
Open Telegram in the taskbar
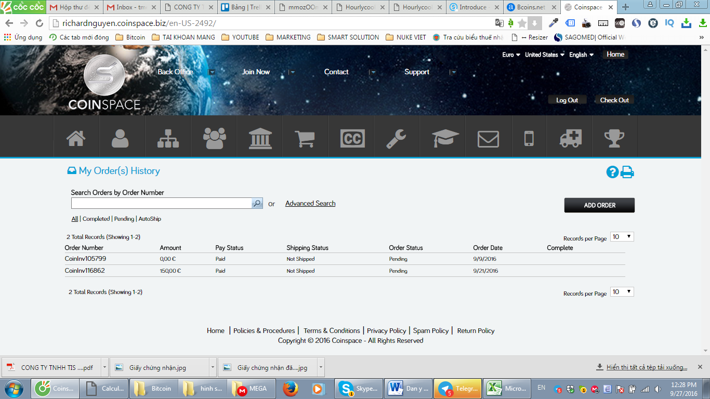[457, 388]
